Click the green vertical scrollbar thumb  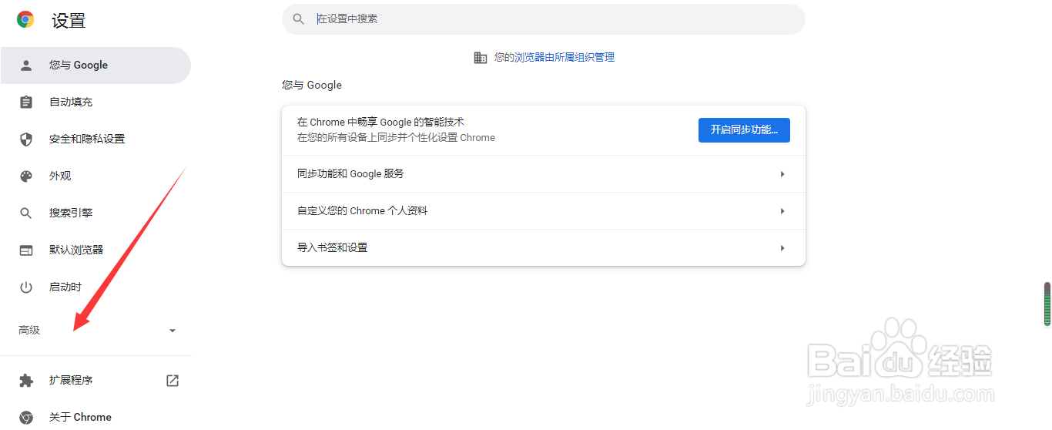[1047, 304]
